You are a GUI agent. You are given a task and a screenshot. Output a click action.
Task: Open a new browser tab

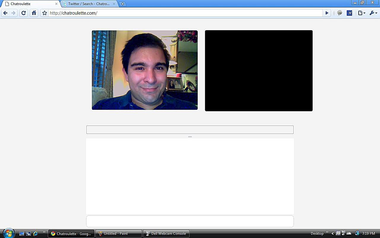[x=123, y=4]
